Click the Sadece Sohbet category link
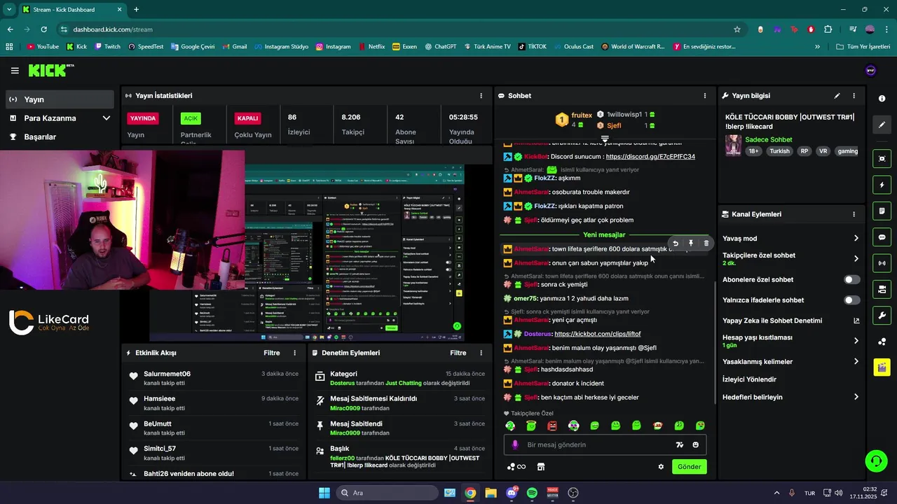Screen dimensions: 897x504 pyautogui.click(x=768, y=140)
